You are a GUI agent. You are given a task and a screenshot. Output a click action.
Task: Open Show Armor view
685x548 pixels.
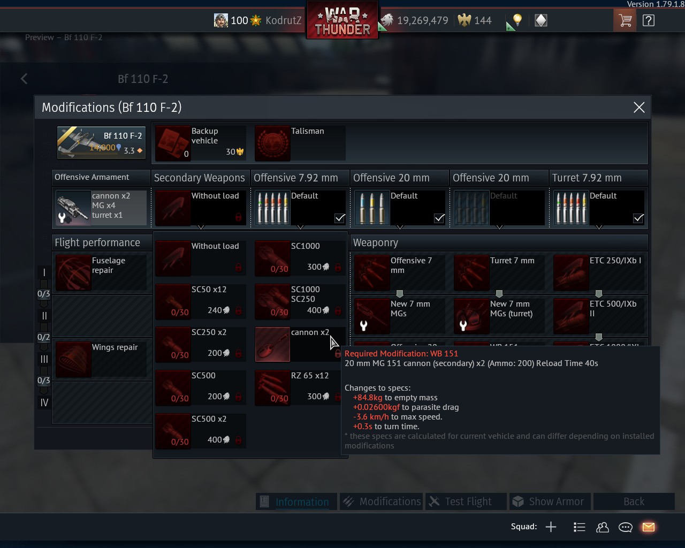pyautogui.click(x=550, y=501)
